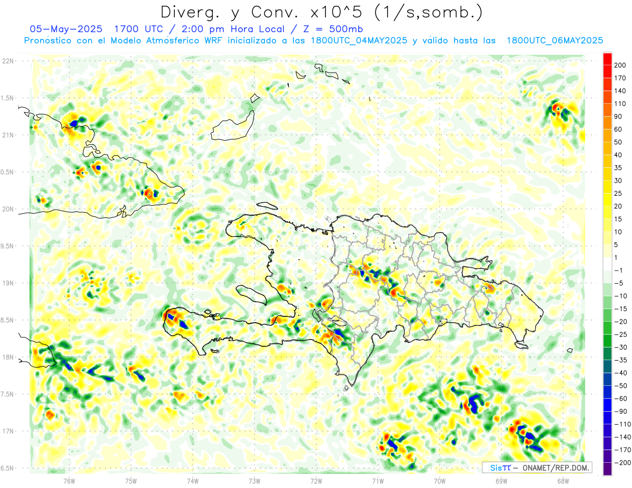This screenshot has width=632, height=488.
Task: Click the -40 colorbar value
Action: coord(620,373)
